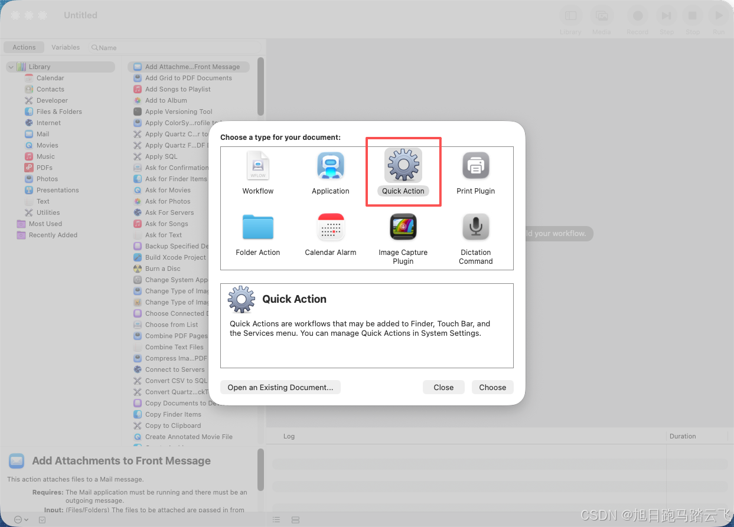Select the Image Capture Plugin icon
Image resolution: width=734 pixels, height=527 pixels.
[403, 227]
